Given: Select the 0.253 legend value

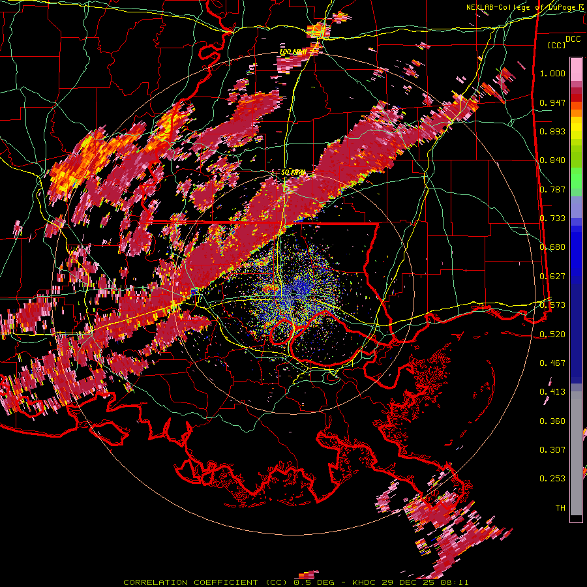Looking at the screenshot, I should pos(552,479).
